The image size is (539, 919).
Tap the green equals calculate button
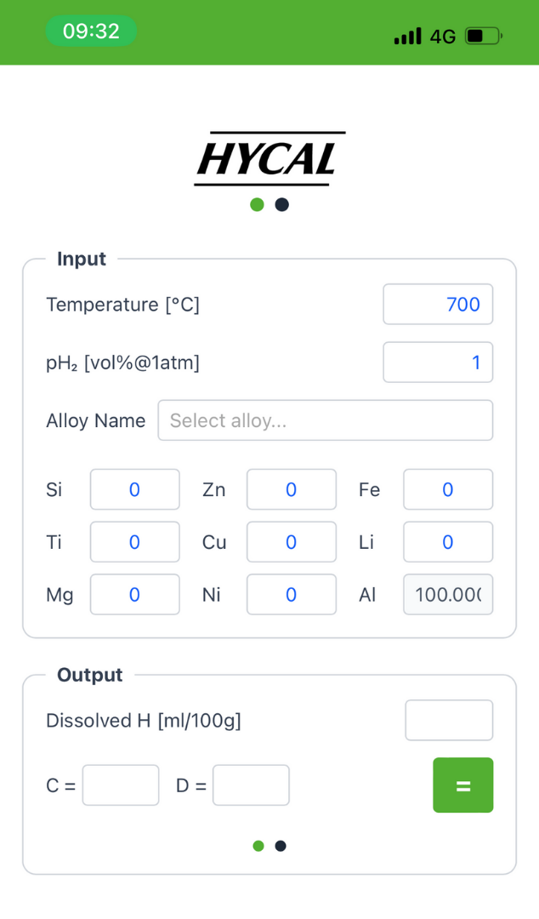click(462, 785)
